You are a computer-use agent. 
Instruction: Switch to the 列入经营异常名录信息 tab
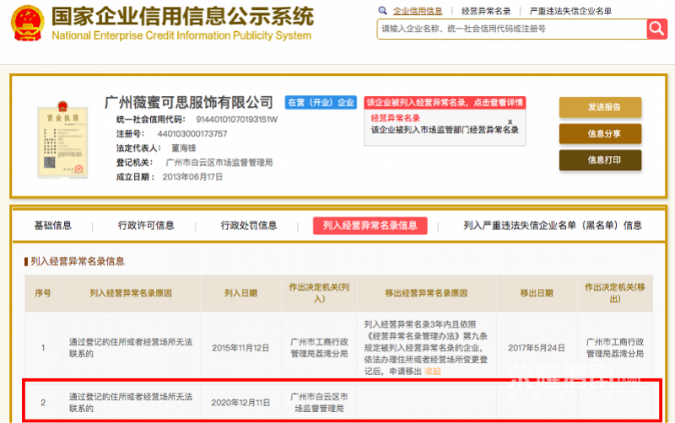click(x=370, y=226)
